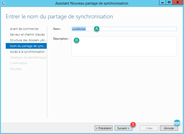This screenshot has width=184, height=134.
Task: Select the Structure des dossiers utili... step
Action: pos(28,40)
